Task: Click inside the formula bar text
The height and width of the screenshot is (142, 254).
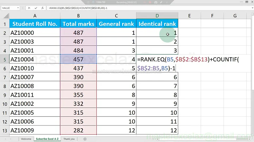Action: (x=78, y=8)
